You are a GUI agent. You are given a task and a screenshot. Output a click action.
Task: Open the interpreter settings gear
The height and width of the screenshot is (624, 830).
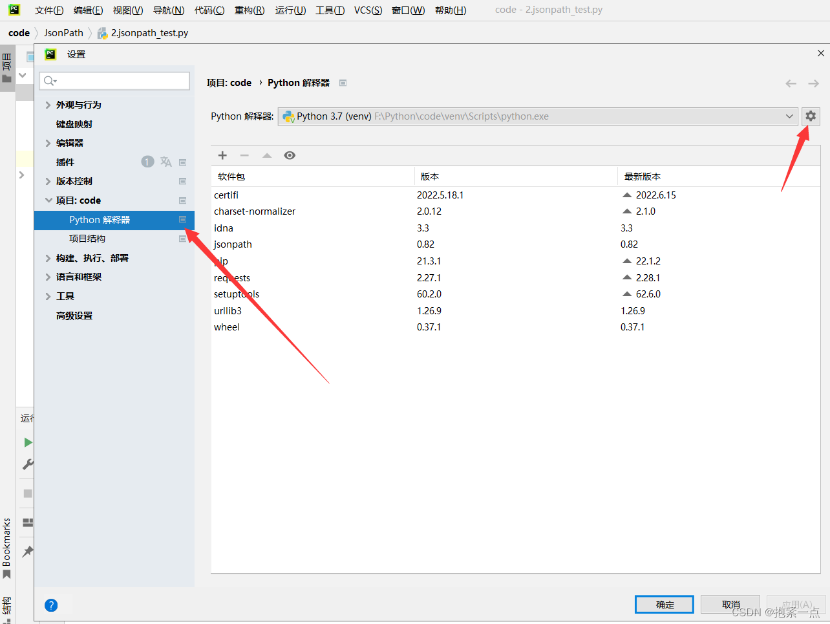click(811, 116)
